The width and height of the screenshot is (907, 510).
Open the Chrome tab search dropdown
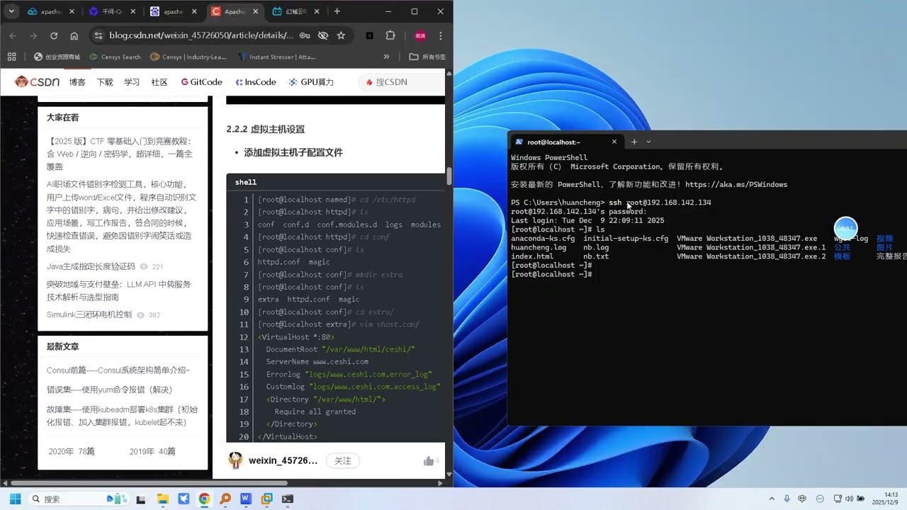(x=11, y=11)
